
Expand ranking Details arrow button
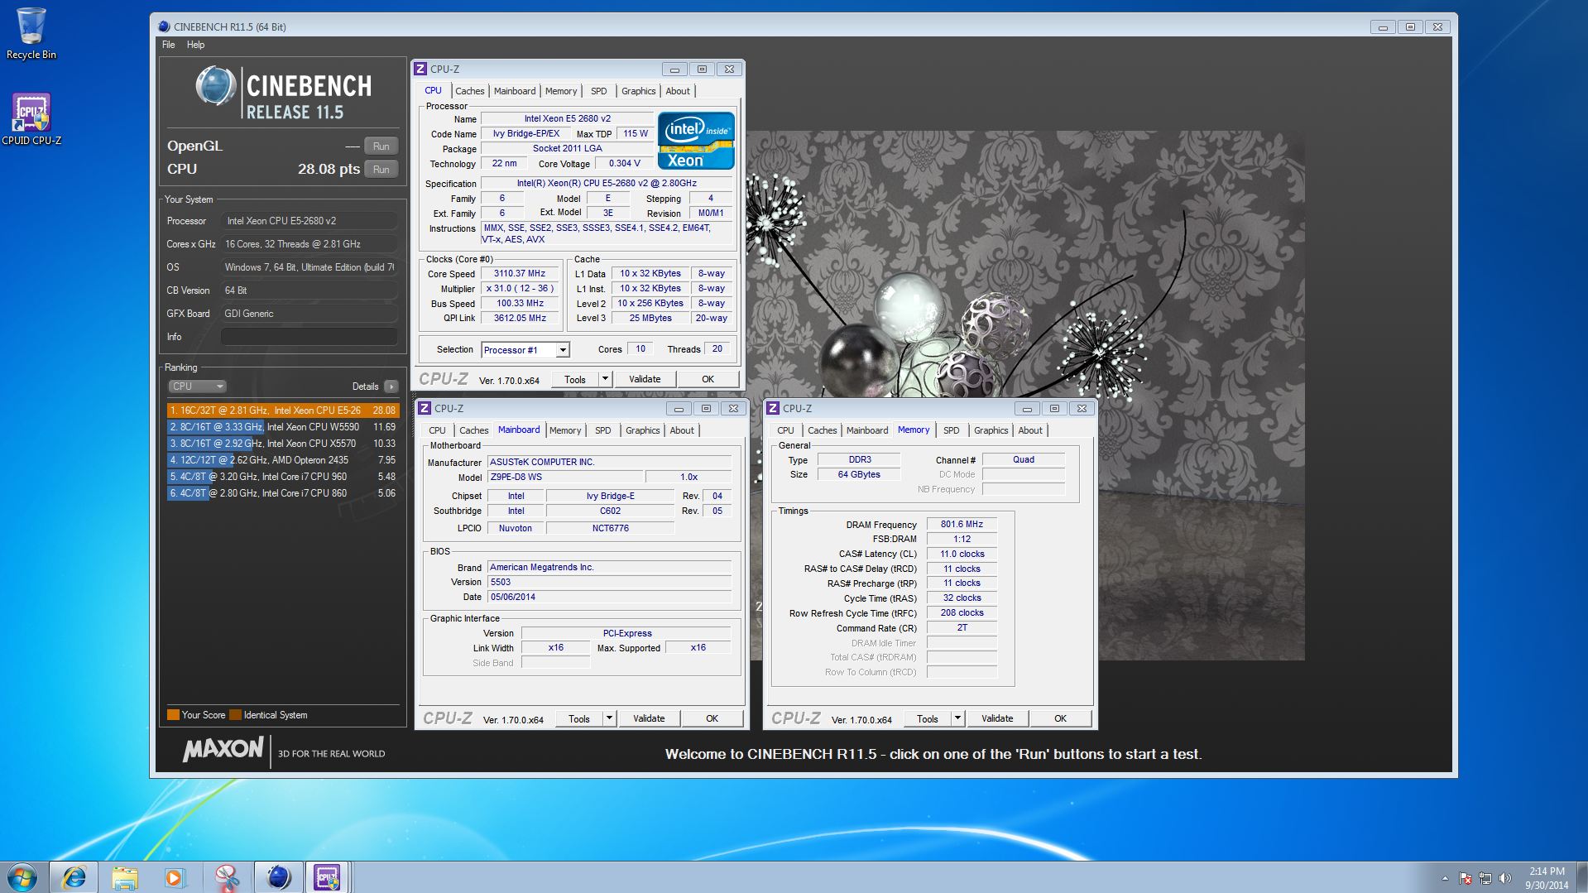tap(391, 386)
